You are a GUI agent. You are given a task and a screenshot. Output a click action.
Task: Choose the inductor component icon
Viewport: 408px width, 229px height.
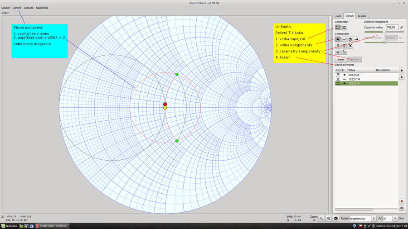[x=344, y=39]
